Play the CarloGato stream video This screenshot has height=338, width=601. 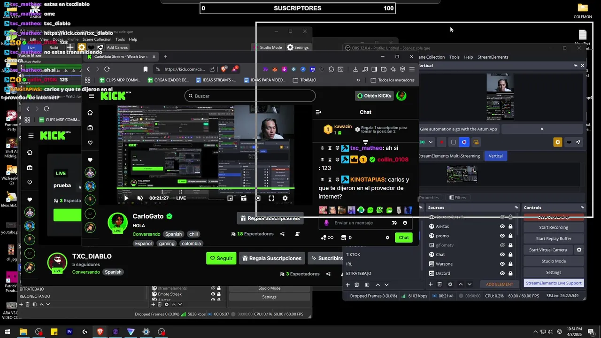[126, 198]
